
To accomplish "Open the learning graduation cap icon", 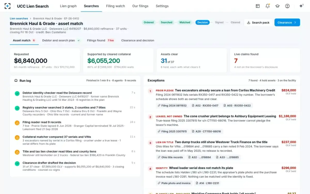I will pos(277,6).
